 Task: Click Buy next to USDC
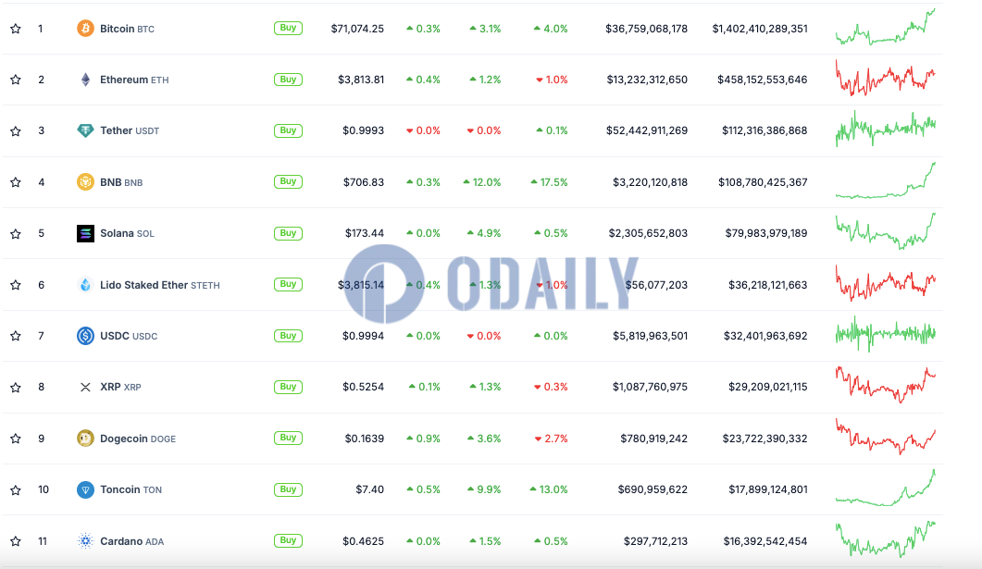coord(288,336)
